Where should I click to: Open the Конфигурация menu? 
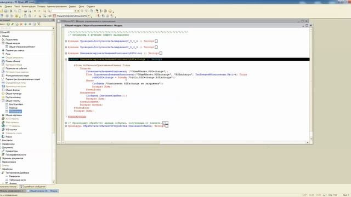(x=29, y=7)
